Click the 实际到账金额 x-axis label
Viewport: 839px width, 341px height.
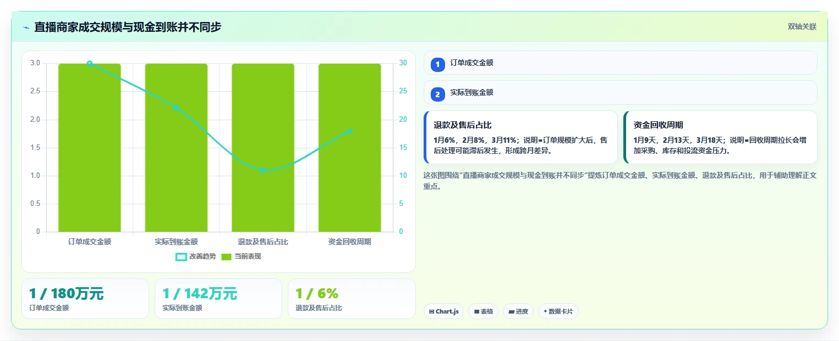tap(176, 242)
